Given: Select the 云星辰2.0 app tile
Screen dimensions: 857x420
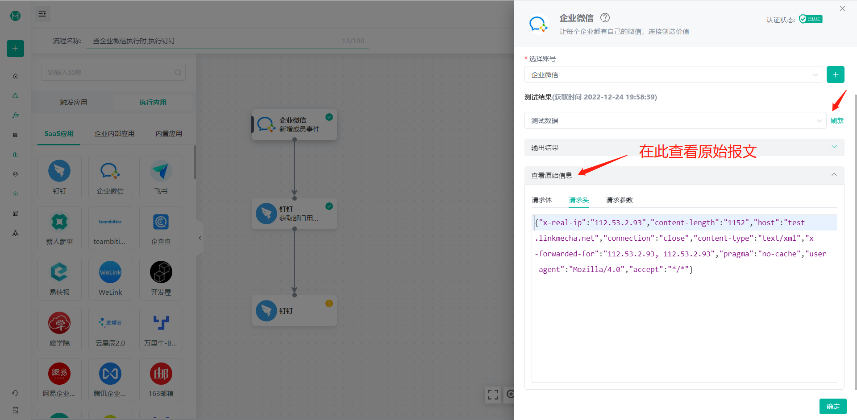Looking at the screenshot, I should [110, 329].
